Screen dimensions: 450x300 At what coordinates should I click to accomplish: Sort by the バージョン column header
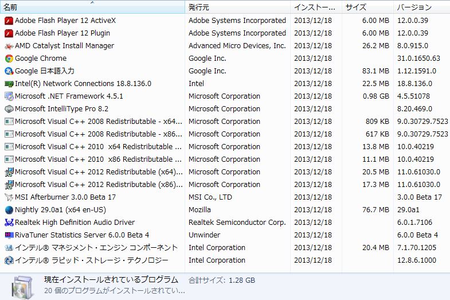pyautogui.click(x=421, y=7)
